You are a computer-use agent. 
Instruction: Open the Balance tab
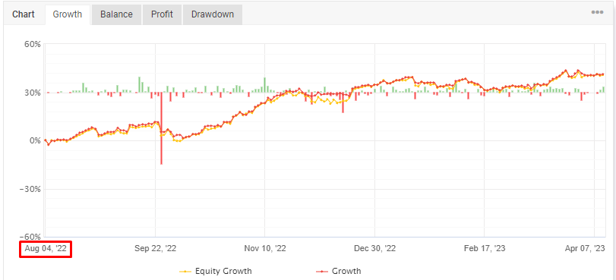click(x=116, y=14)
